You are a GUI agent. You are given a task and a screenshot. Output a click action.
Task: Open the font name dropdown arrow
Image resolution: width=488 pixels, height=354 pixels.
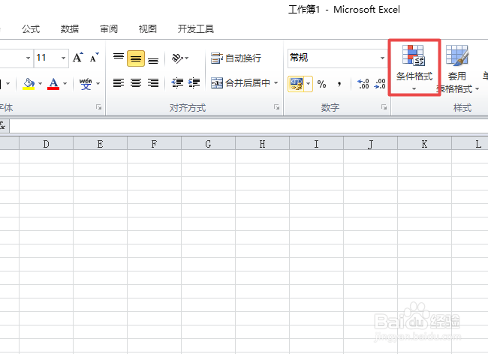coord(28,58)
